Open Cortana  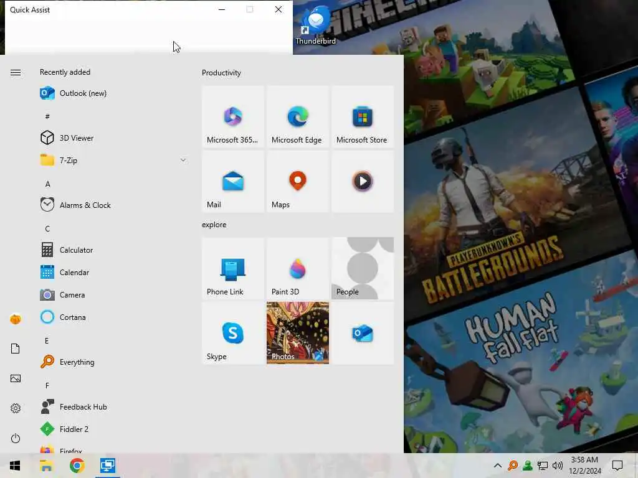[x=114, y=317]
